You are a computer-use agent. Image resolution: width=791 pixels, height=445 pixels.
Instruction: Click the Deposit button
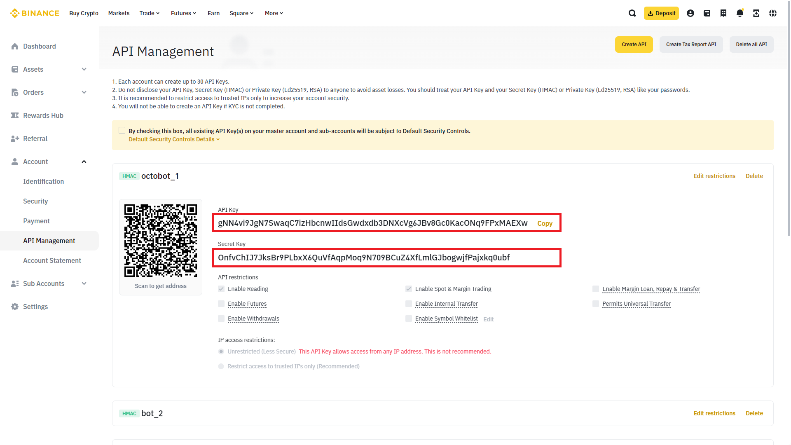click(661, 13)
